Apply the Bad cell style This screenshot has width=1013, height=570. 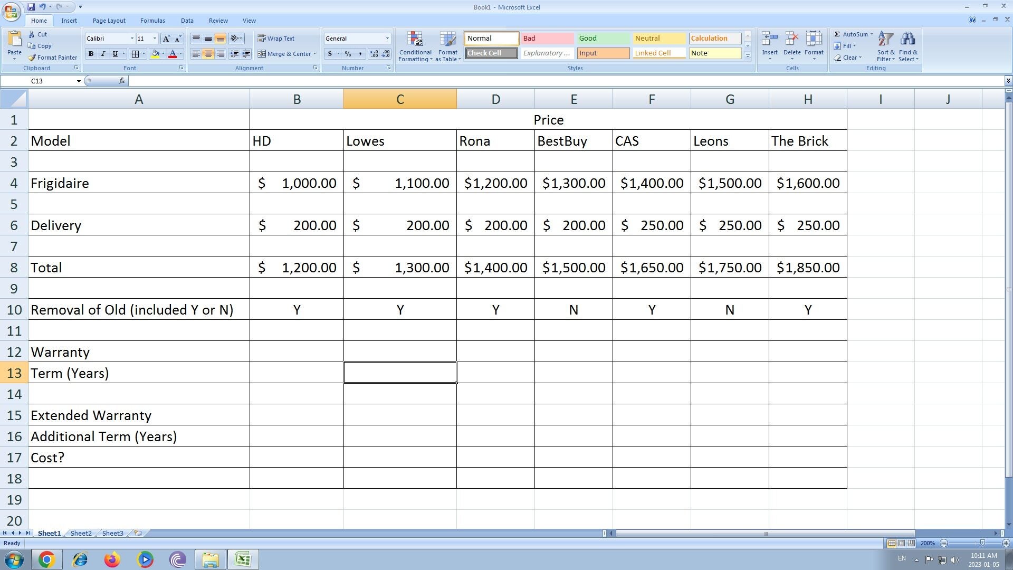click(547, 39)
